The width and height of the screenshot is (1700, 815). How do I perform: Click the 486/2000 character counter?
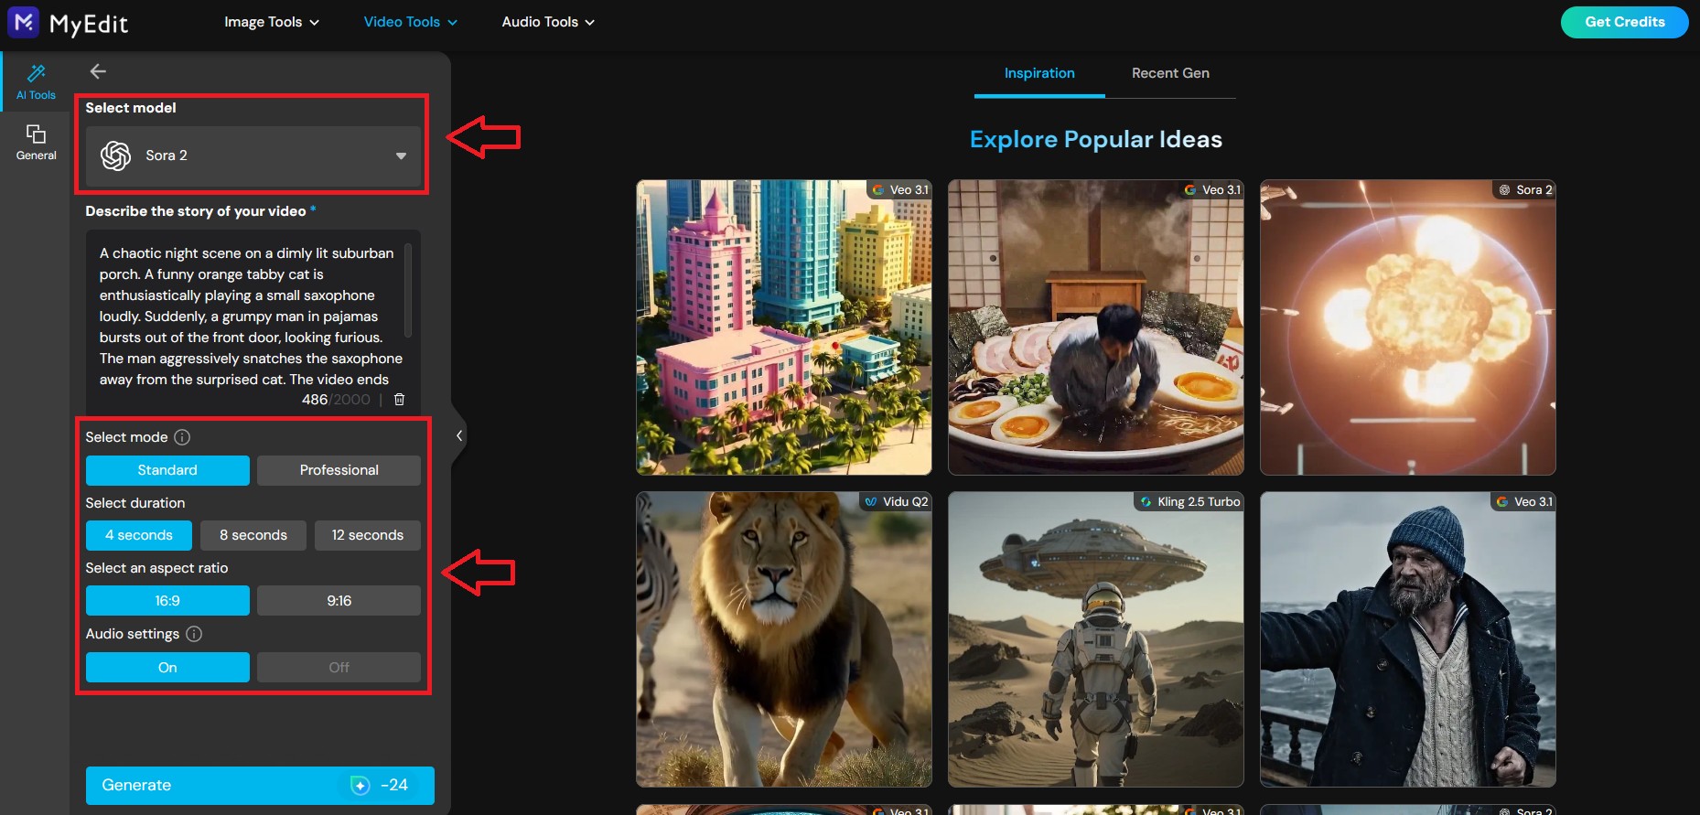coord(336,400)
